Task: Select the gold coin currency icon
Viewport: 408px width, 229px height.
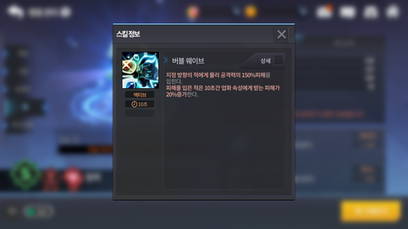Action: [x=251, y=12]
